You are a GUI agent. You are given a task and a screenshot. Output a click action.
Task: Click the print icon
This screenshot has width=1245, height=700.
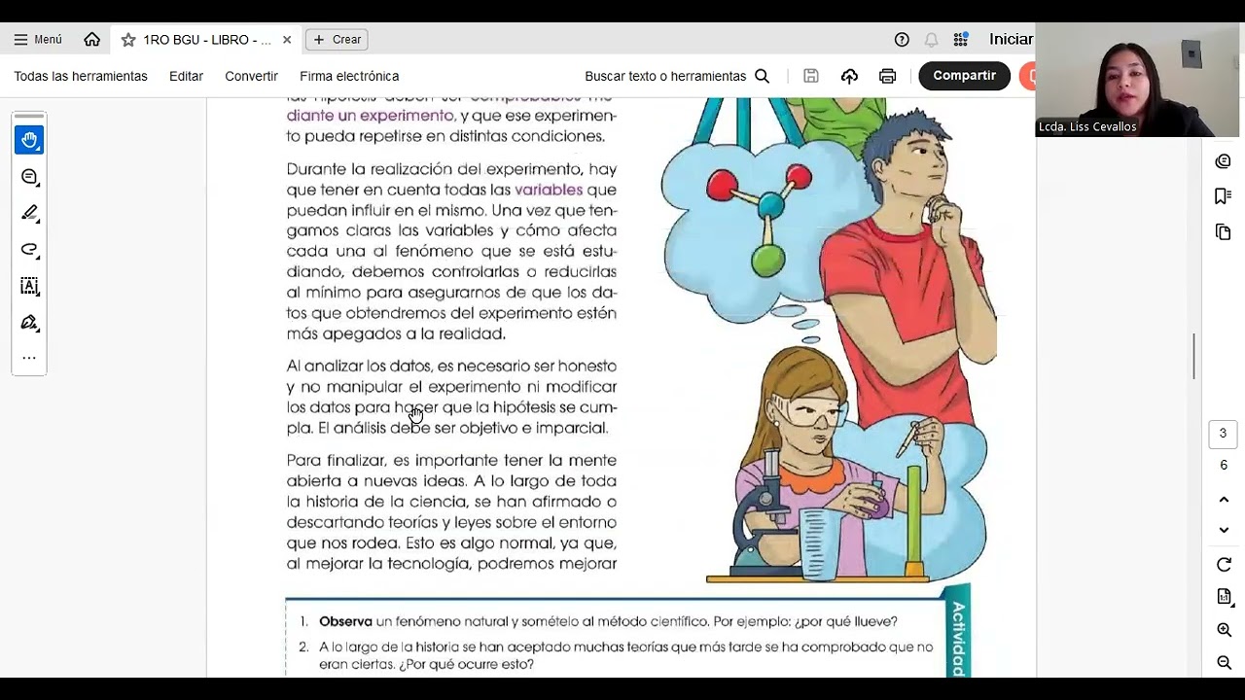(887, 76)
